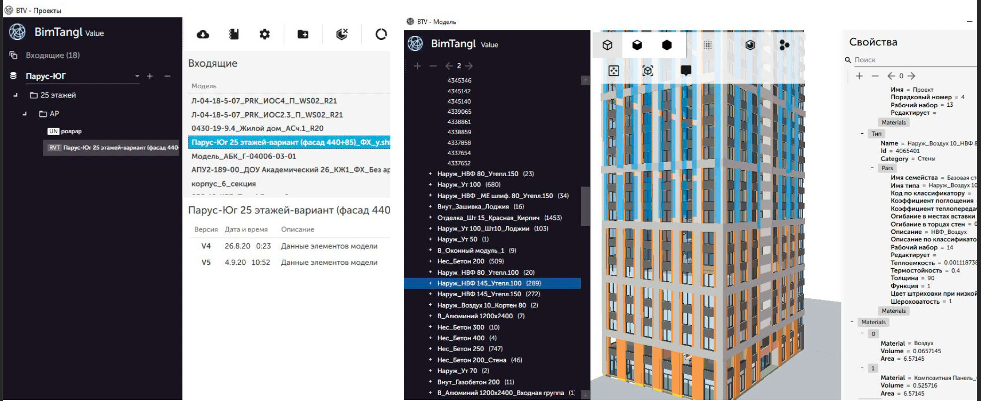
Task: Open Входящие (18) in sidebar
Action: pos(52,55)
